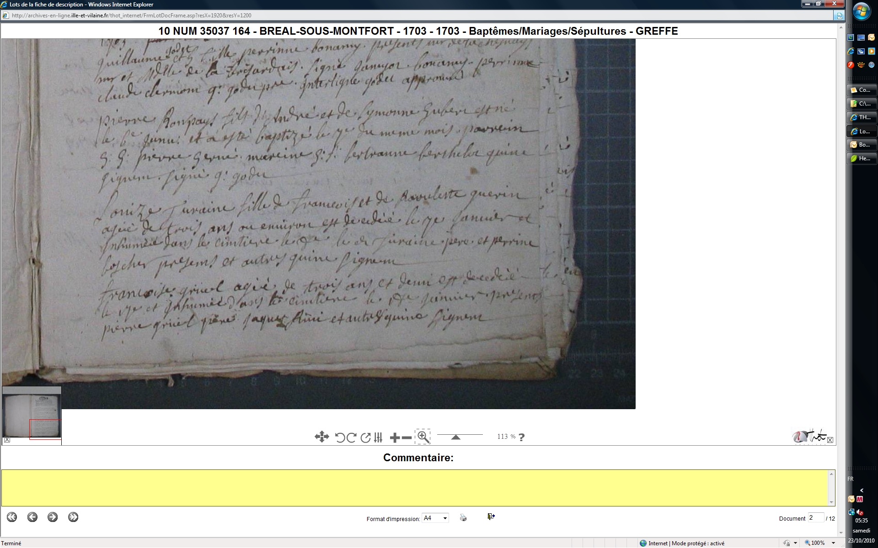The image size is (878, 548).
Task: Zoom out with the minus icon
Action: [407, 438]
